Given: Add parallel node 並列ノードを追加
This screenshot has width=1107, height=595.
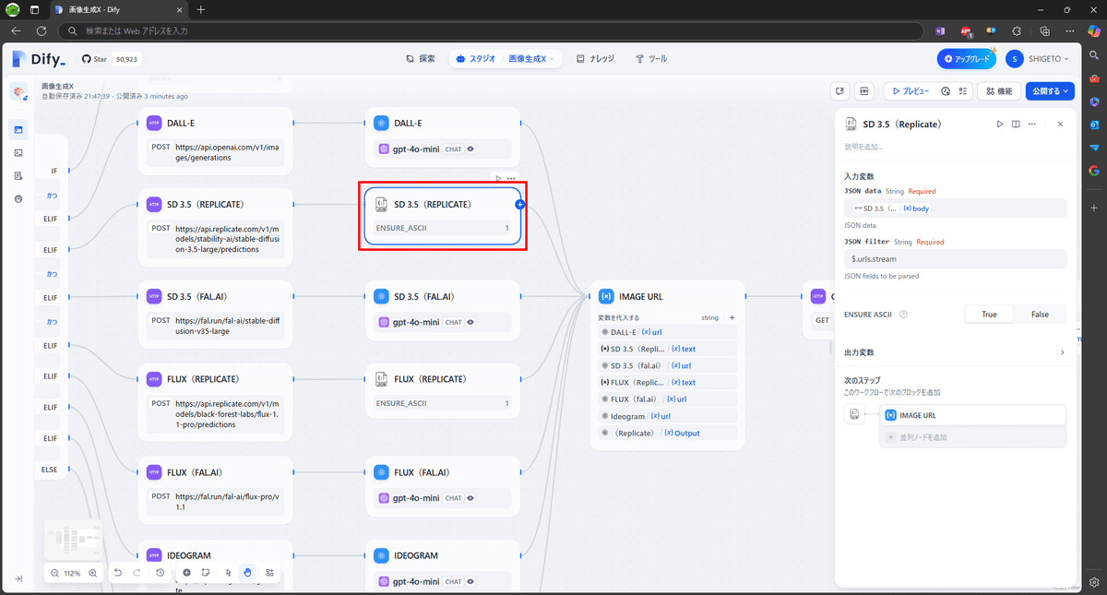Looking at the screenshot, I should click(973, 437).
